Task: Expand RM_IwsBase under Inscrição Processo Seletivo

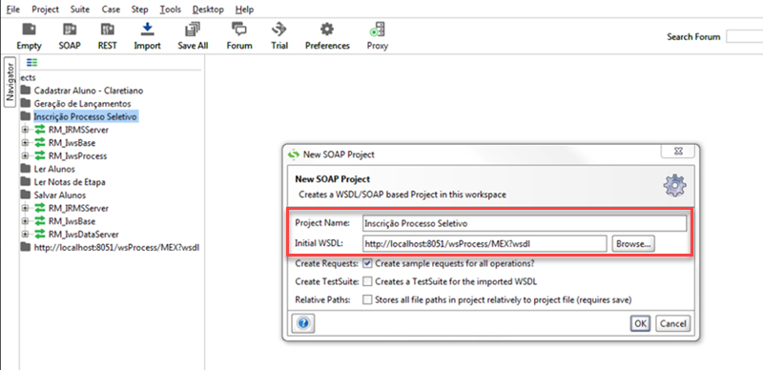Action: pyautogui.click(x=25, y=143)
